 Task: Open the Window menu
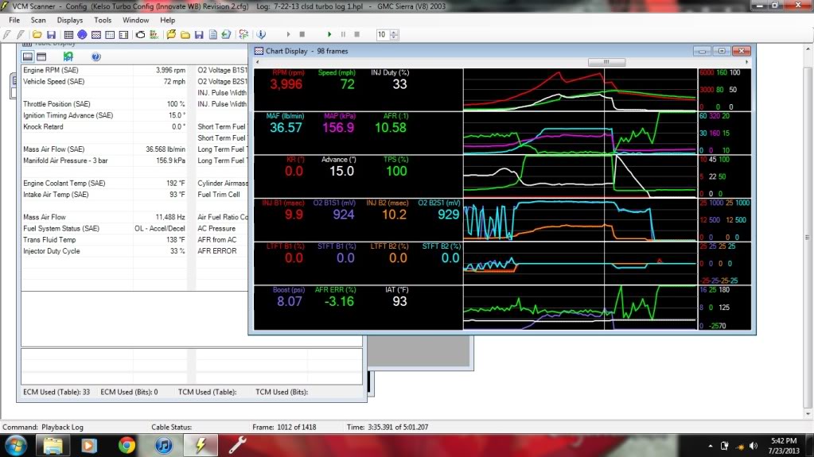click(x=135, y=20)
